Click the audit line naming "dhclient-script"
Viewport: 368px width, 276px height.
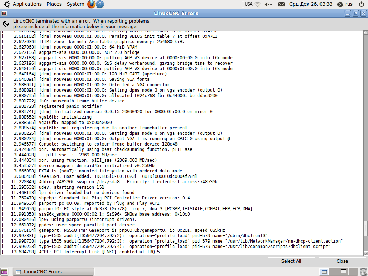(x=166, y=247)
